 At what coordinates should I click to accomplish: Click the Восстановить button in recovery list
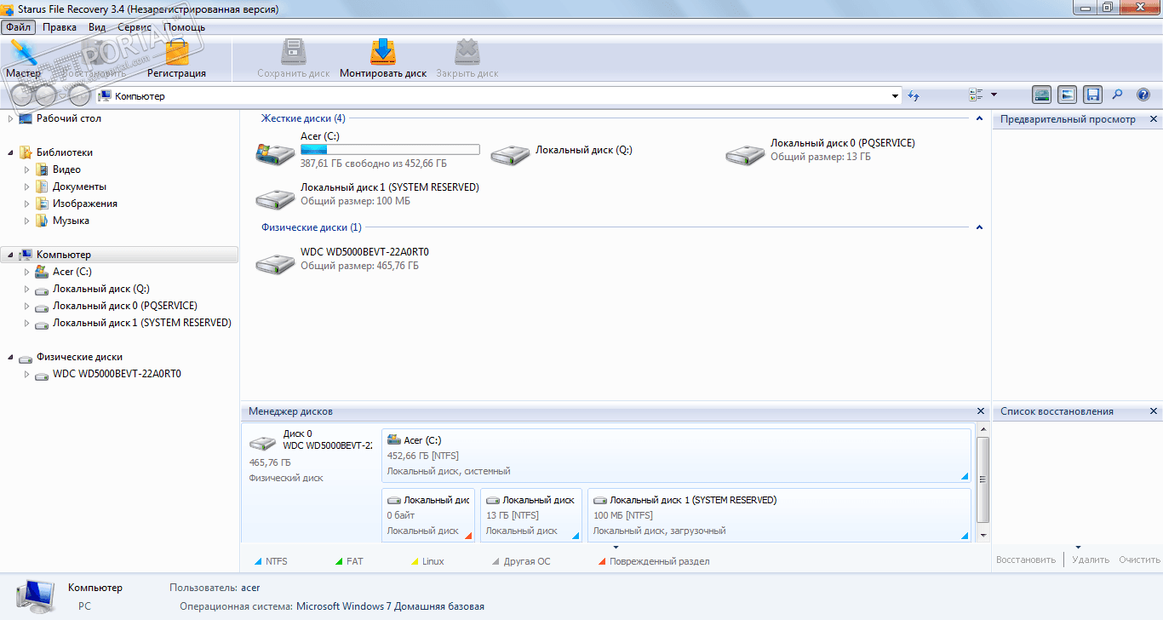pyautogui.click(x=1026, y=560)
